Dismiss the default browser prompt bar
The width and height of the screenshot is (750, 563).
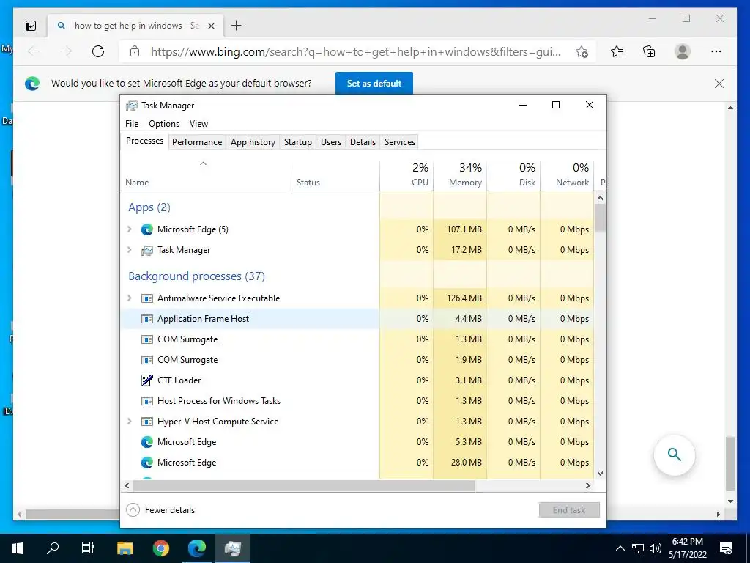tap(719, 84)
